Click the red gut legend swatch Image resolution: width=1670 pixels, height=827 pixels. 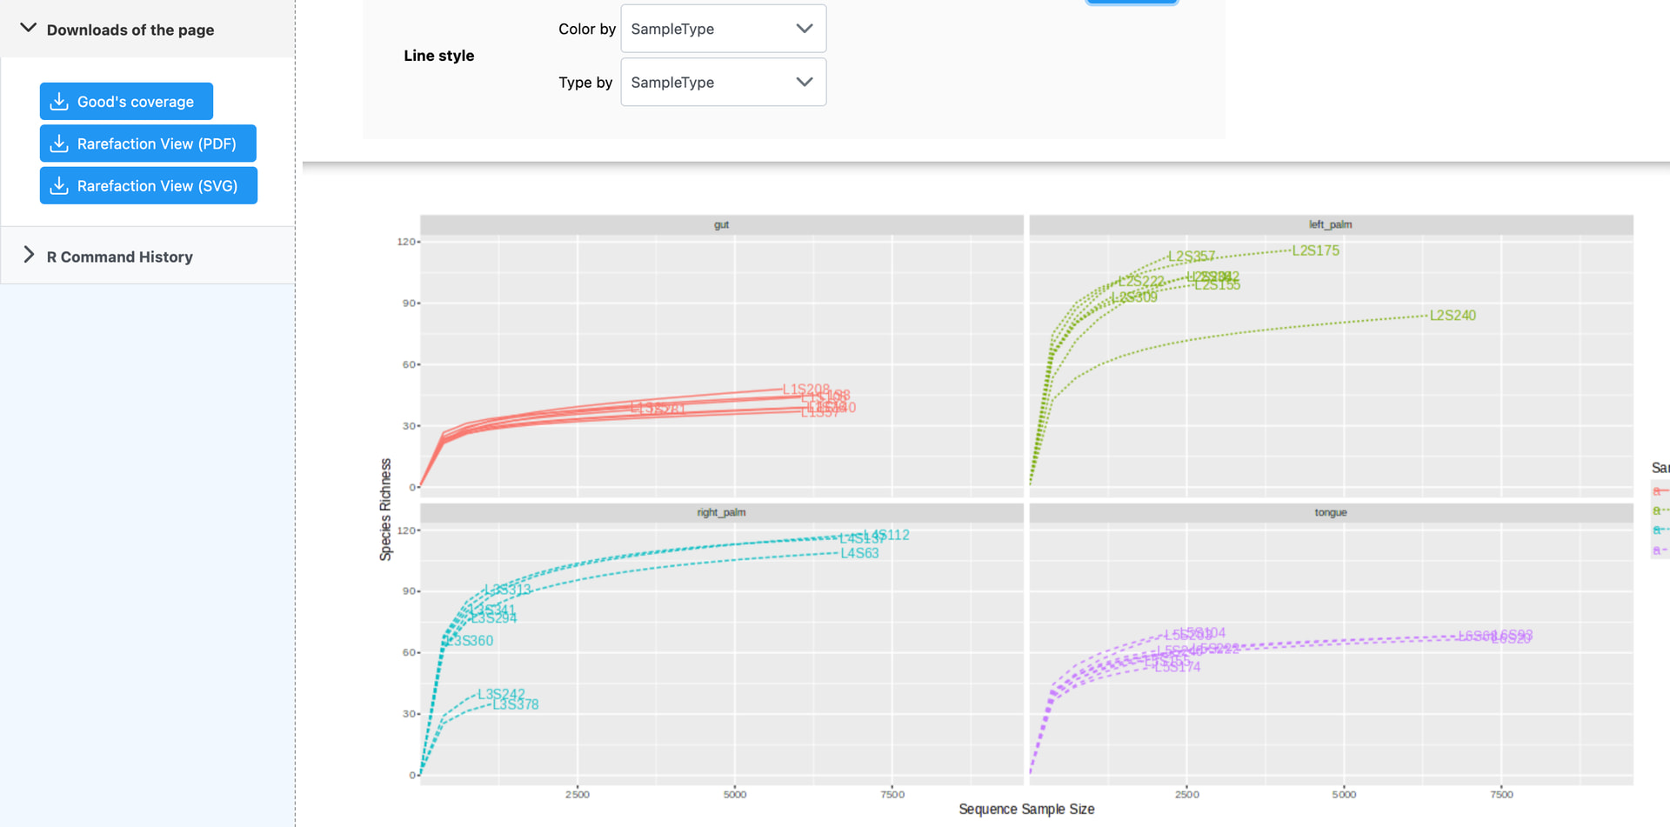[x=1660, y=491]
